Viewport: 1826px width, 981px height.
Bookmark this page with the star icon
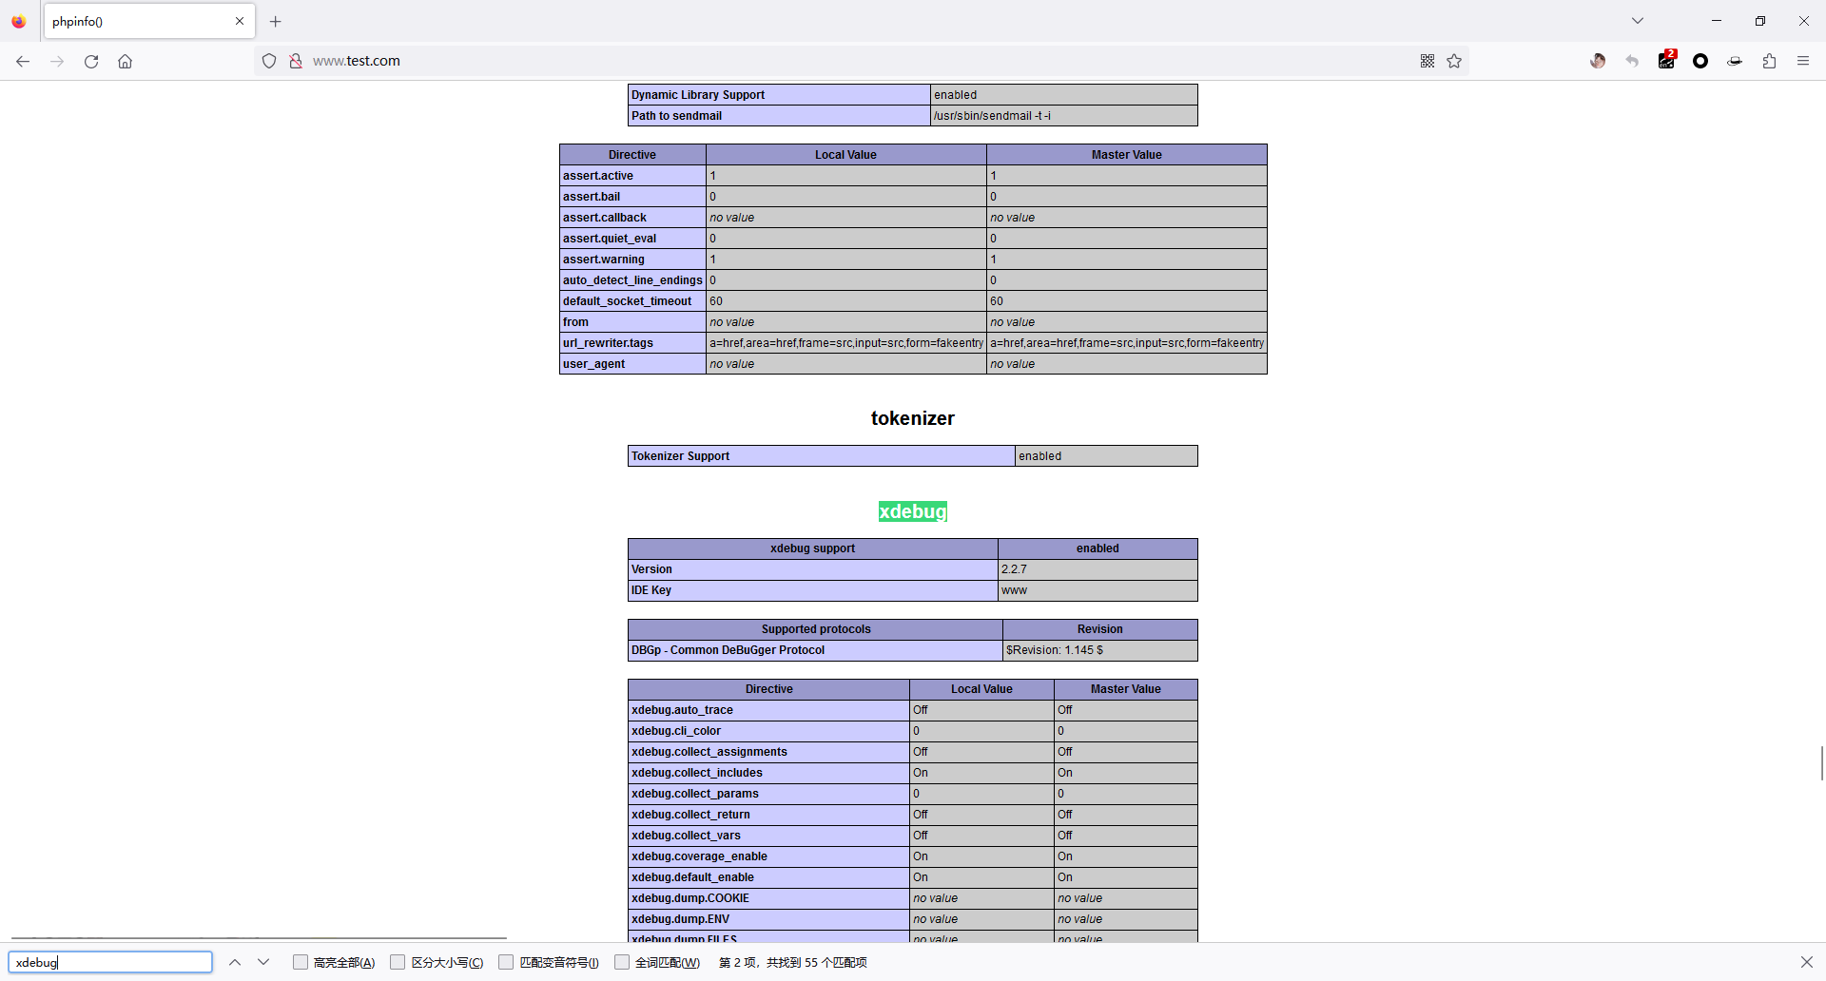[x=1454, y=61]
